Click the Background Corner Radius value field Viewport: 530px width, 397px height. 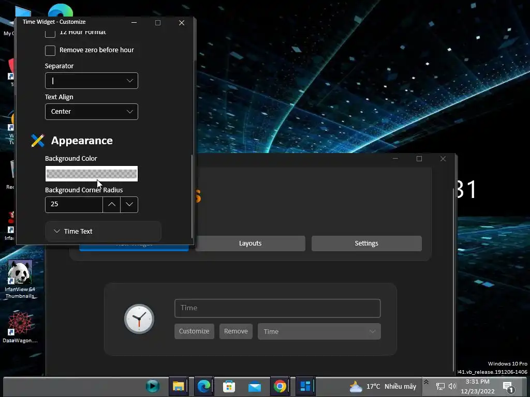tap(73, 204)
